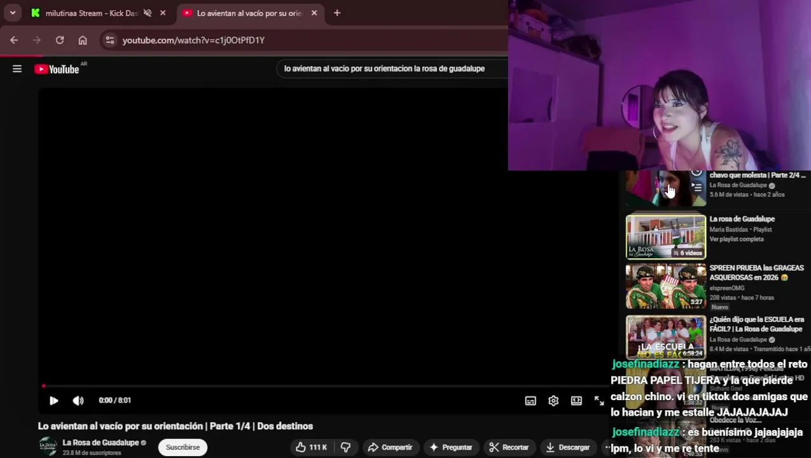Select the Lo avientan al vacío tab
The image size is (811, 458).
click(x=250, y=13)
